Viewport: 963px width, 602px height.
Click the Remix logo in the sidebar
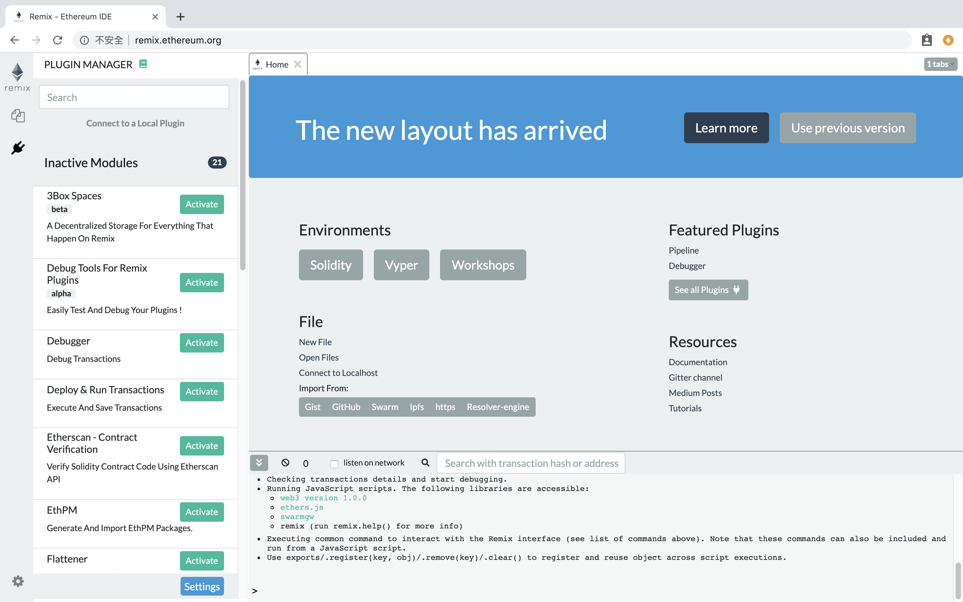point(17,77)
